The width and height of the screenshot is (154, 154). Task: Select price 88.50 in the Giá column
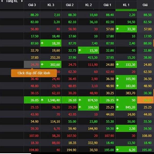[145, 15]
